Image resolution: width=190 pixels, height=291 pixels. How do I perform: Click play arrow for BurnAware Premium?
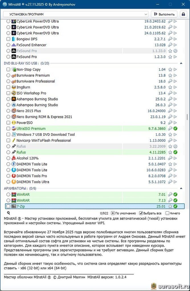pos(175,75)
